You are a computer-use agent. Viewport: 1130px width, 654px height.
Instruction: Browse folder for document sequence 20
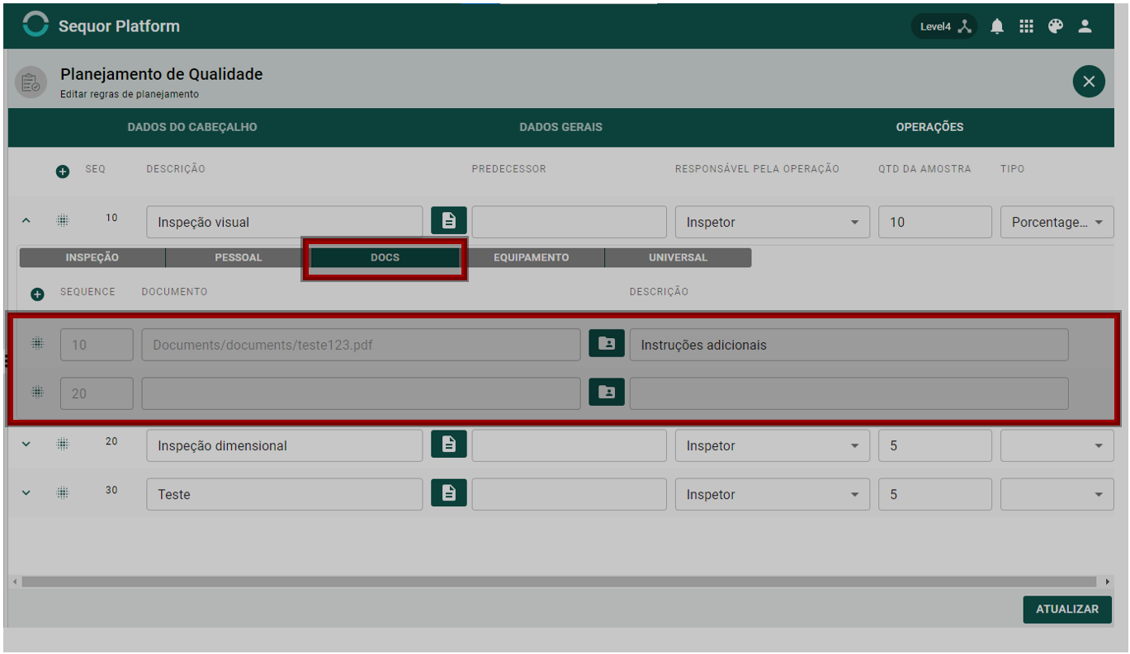pos(607,392)
